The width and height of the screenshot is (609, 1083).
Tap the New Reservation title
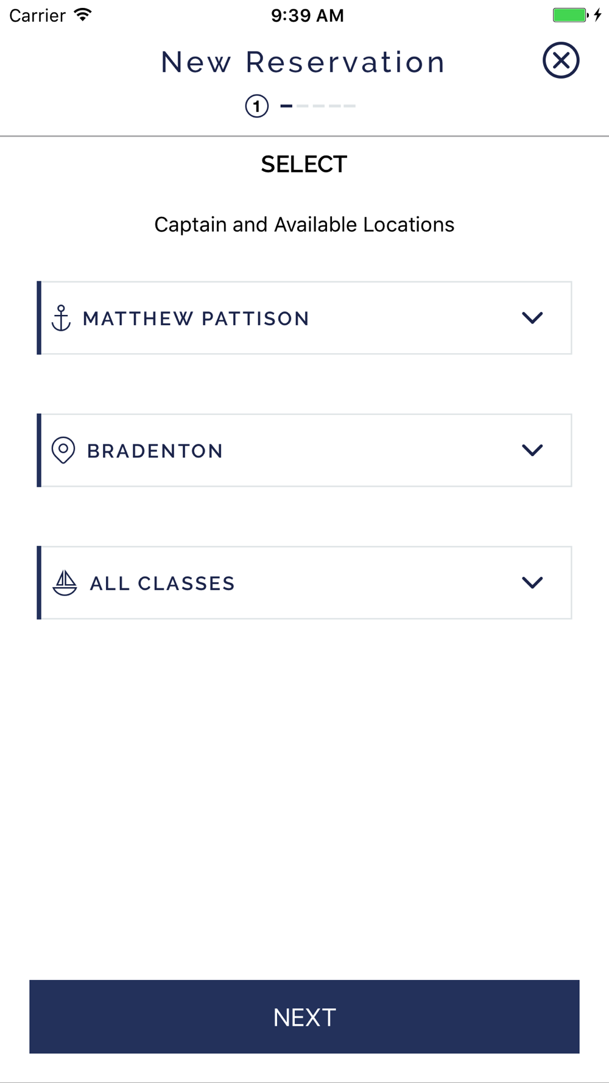tap(303, 62)
